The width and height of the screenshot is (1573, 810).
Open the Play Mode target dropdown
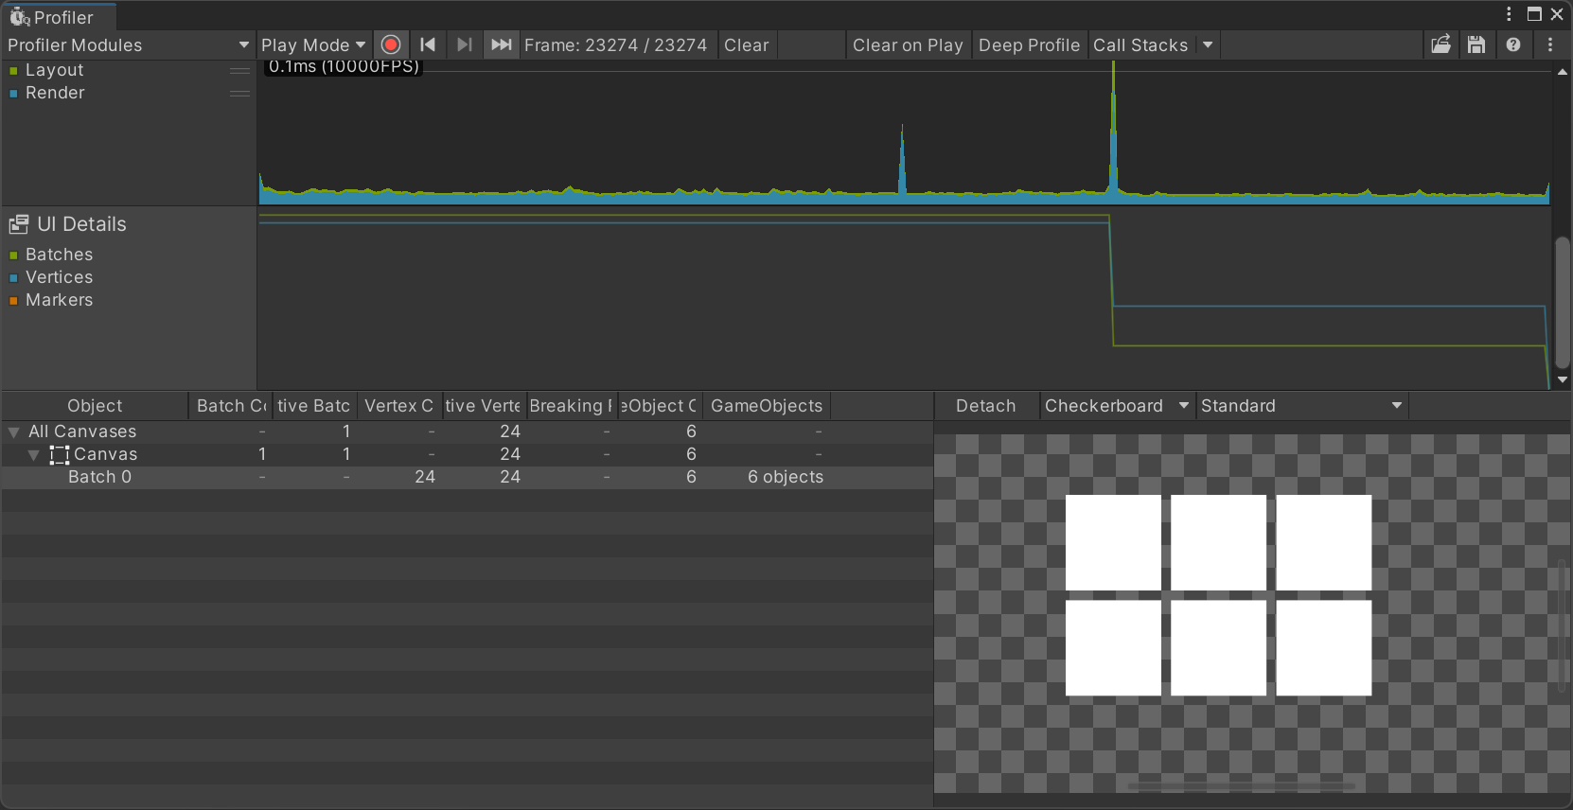pyautogui.click(x=313, y=44)
